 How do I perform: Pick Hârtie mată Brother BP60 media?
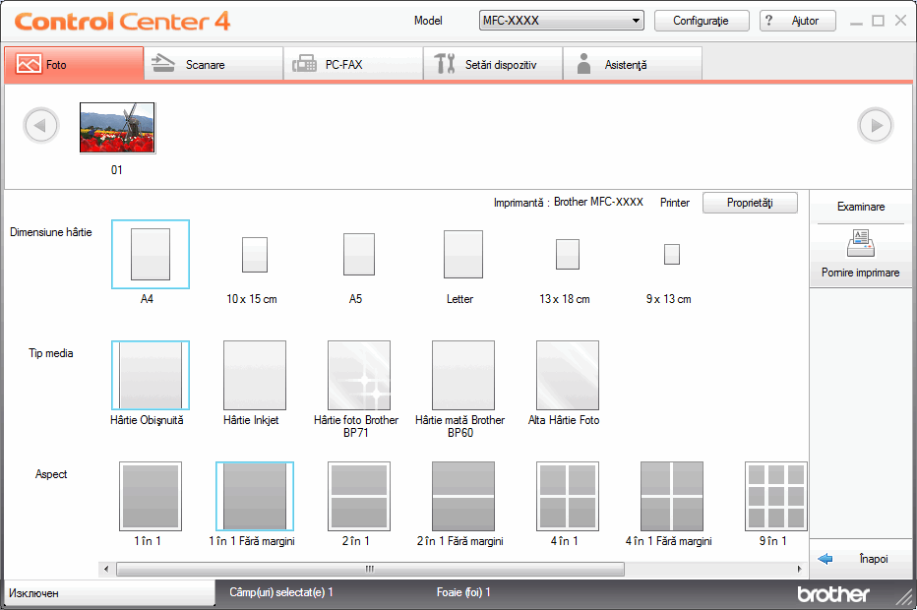(x=463, y=376)
